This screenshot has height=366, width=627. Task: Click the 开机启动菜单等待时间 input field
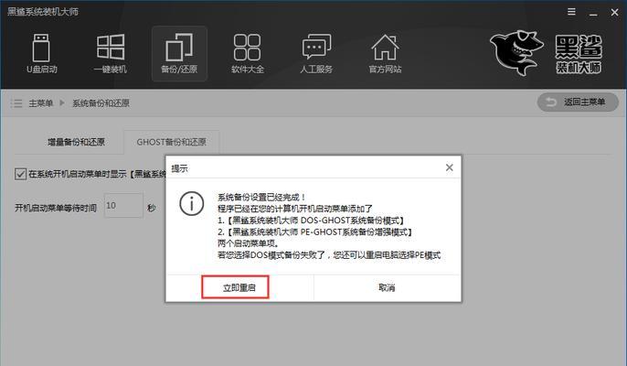pyautogui.click(x=123, y=206)
